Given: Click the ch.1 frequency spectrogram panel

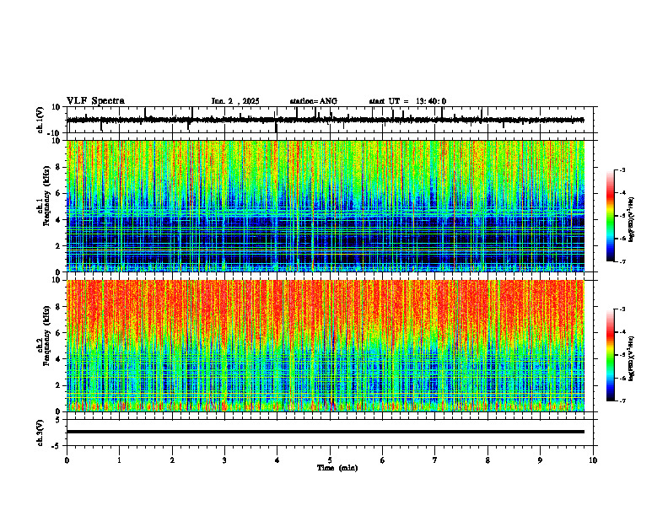Looking at the screenshot, I should click(331, 206).
